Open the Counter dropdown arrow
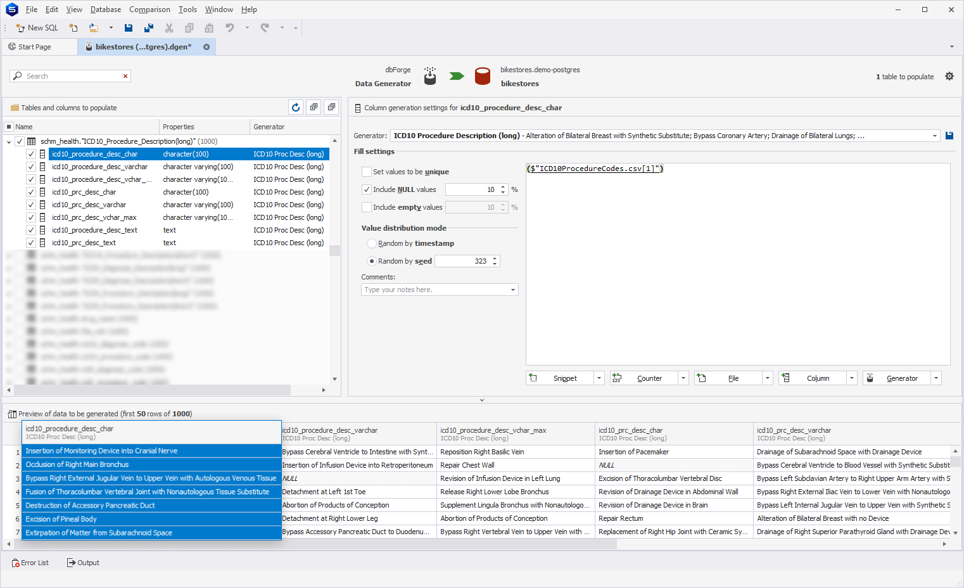Image resolution: width=964 pixels, height=588 pixels. (683, 378)
